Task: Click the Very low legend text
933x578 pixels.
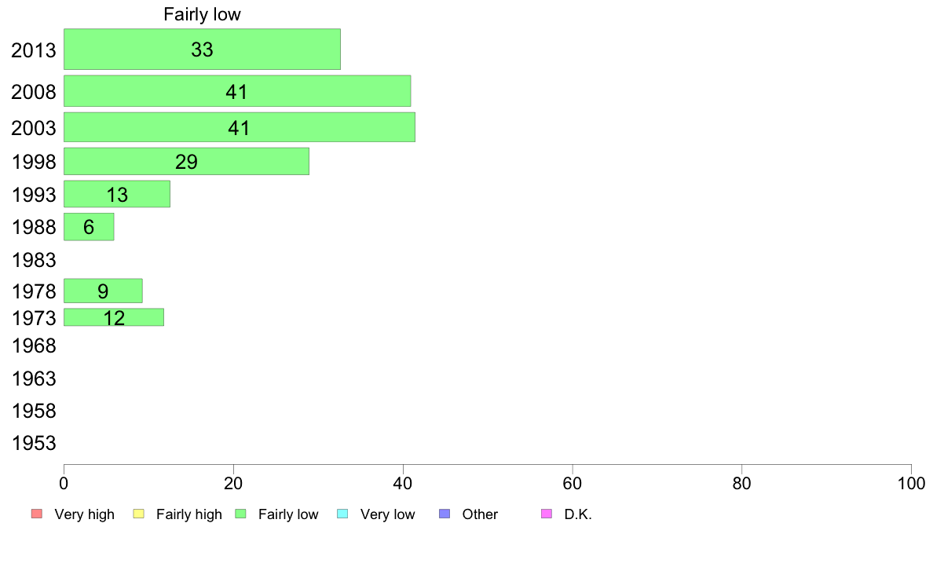Action: pyautogui.click(x=387, y=514)
